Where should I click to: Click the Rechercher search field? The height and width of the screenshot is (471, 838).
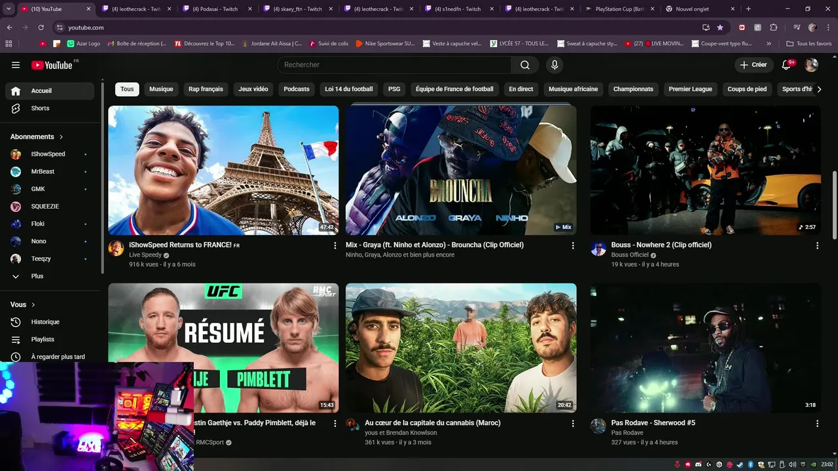394,65
